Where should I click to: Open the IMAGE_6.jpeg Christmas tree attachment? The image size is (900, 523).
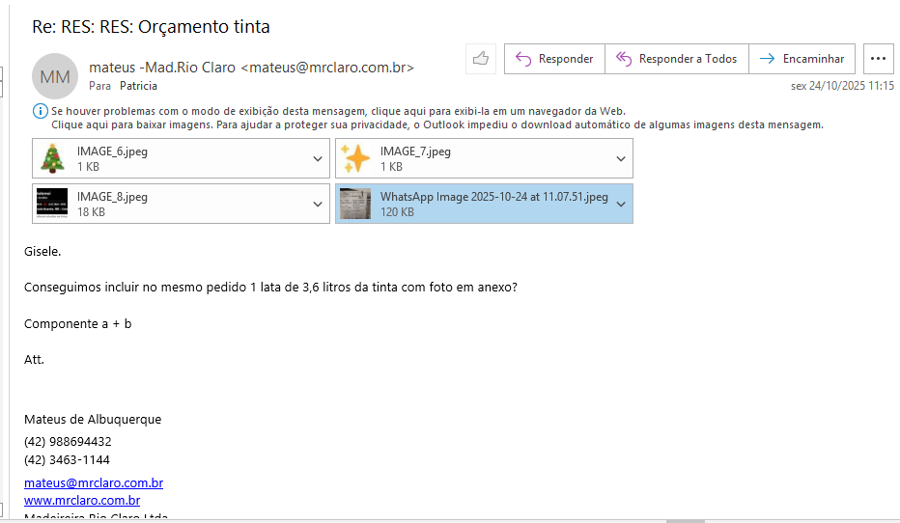tap(51, 158)
